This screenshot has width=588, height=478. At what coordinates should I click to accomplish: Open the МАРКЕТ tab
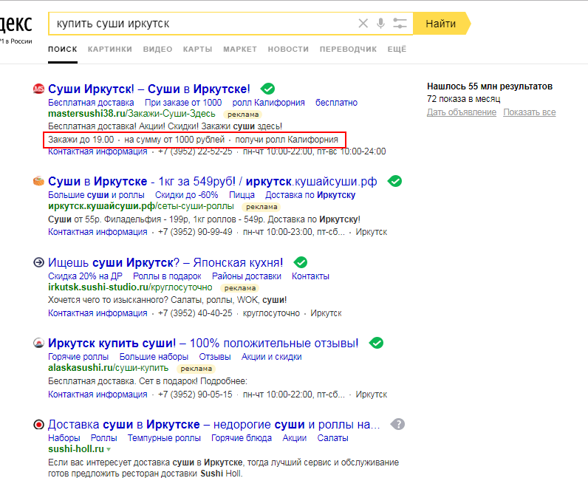pyautogui.click(x=240, y=49)
